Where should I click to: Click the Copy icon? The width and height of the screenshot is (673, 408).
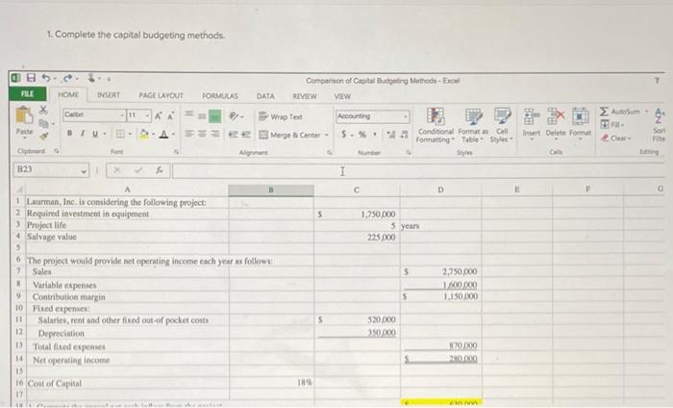pos(43,123)
